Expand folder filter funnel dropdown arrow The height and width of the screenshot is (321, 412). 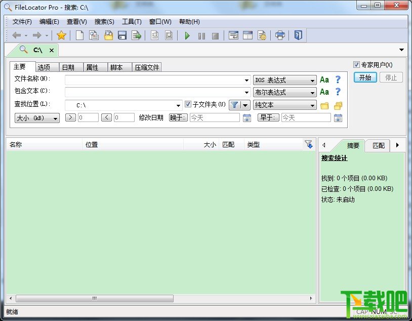point(245,105)
